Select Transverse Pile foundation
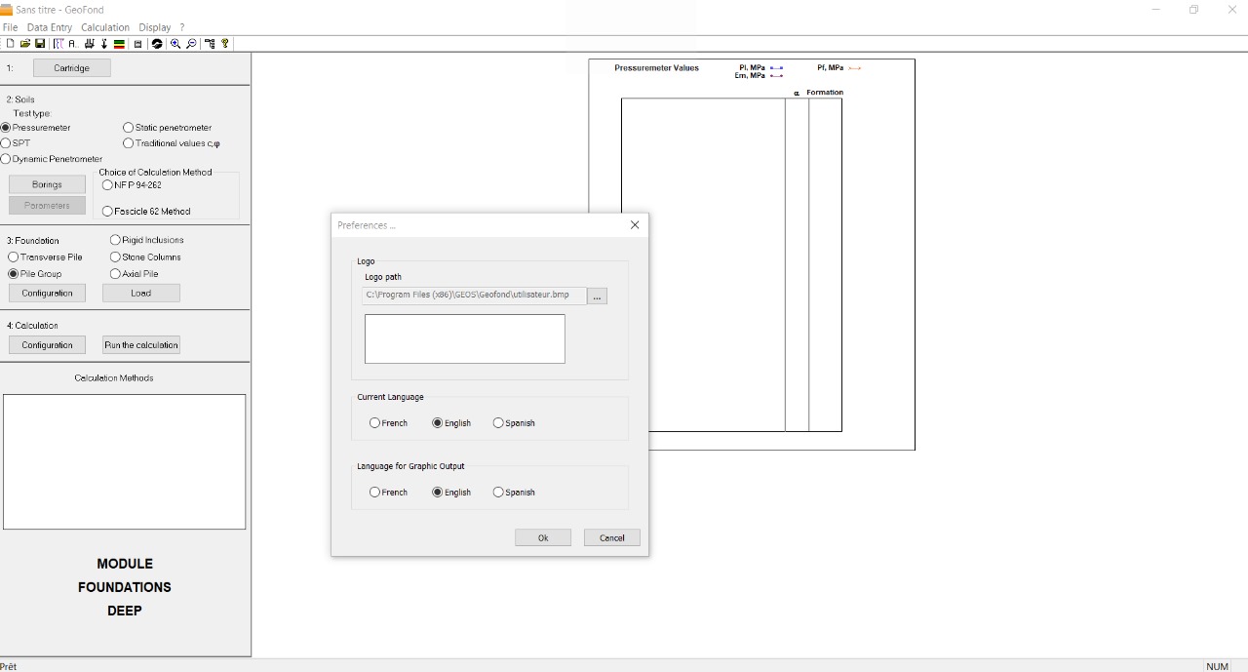1248x672 pixels. 45,257
